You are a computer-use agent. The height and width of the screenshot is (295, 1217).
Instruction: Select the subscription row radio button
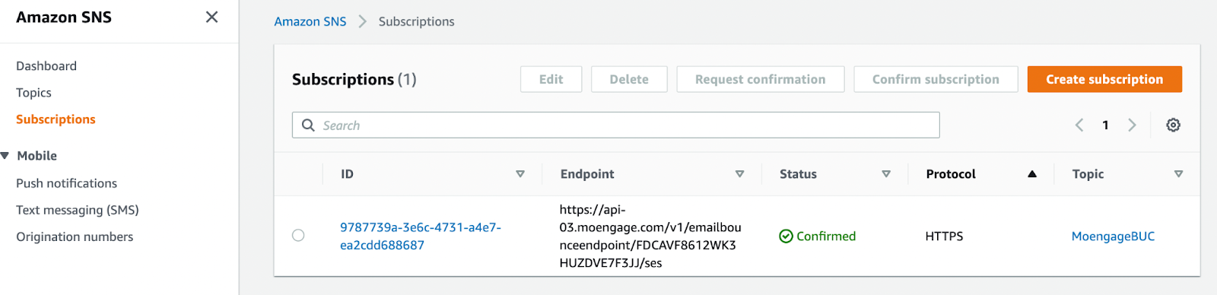click(x=298, y=236)
